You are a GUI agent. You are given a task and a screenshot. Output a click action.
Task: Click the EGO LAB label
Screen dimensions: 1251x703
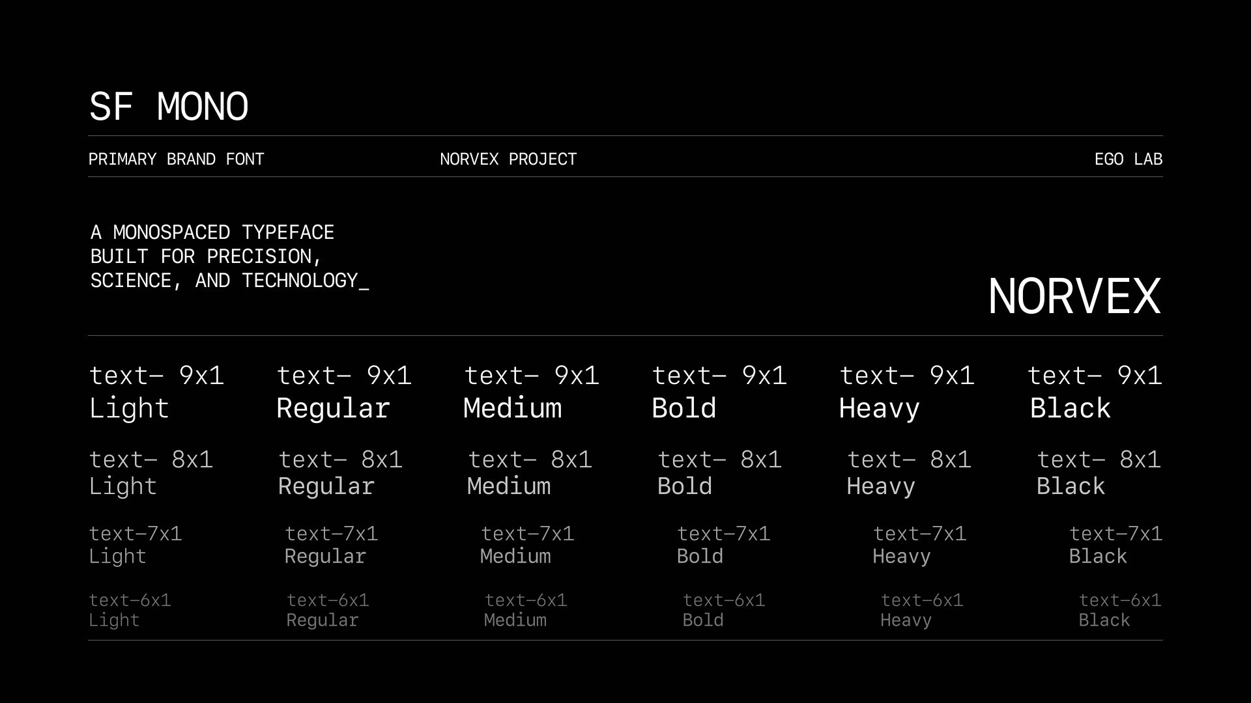1129,159
